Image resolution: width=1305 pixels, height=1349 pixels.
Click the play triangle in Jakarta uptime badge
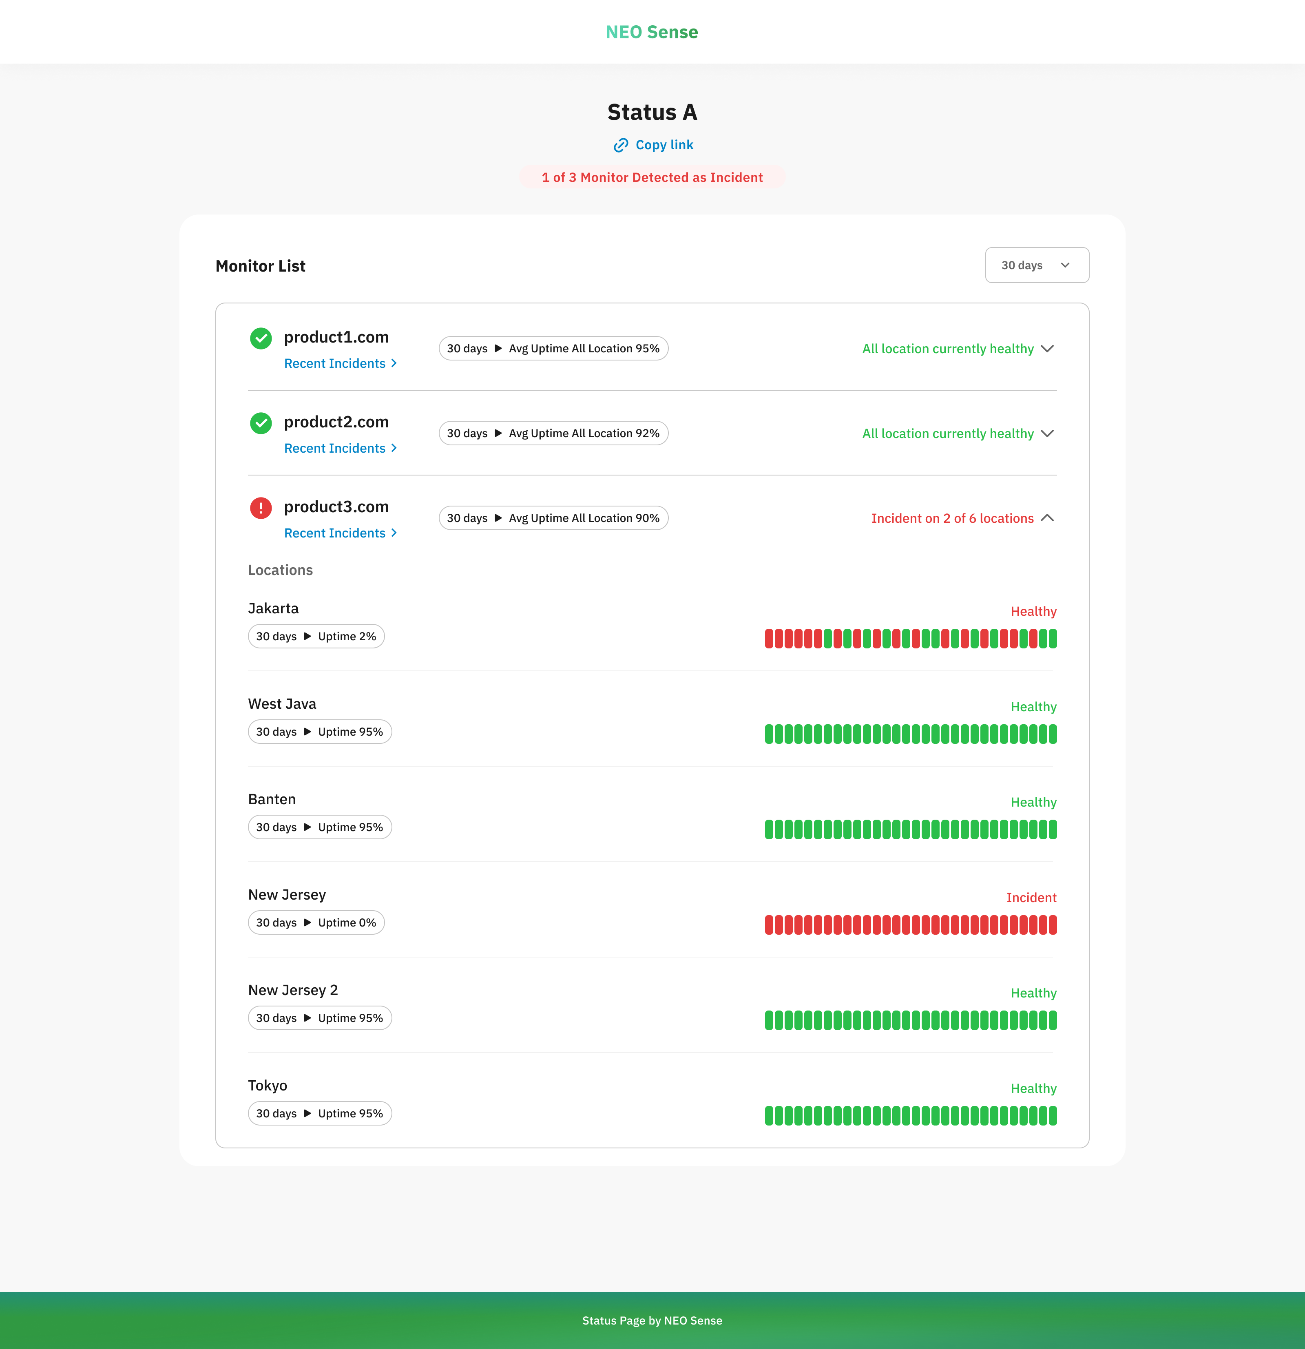click(307, 636)
